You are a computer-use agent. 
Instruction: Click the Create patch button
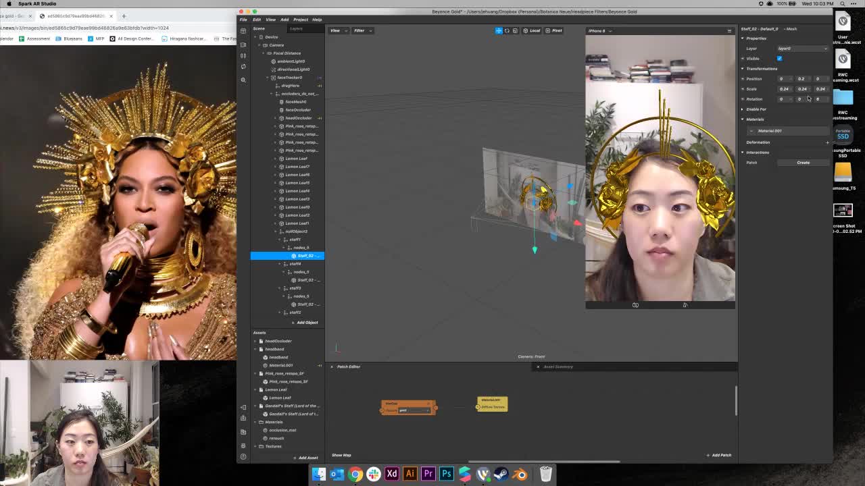pyautogui.click(x=803, y=163)
